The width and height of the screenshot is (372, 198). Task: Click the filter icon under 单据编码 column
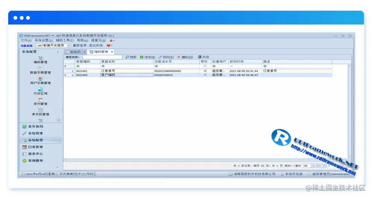(x=78, y=66)
